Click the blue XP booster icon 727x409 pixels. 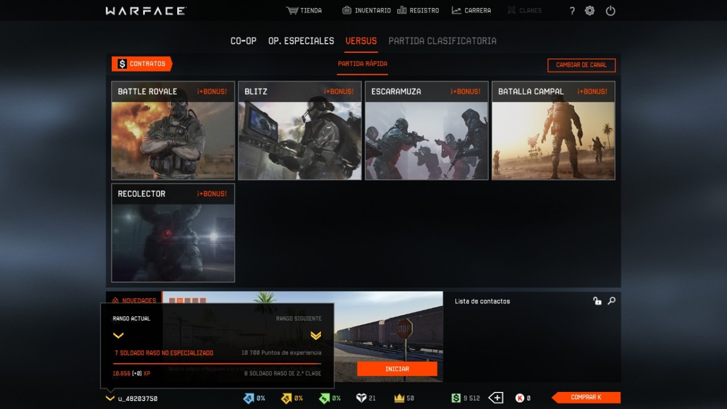[248, 398]
